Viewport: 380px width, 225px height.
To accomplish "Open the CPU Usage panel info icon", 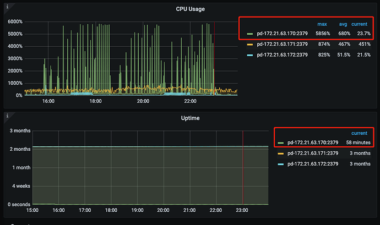I will [x=7, y=7].
